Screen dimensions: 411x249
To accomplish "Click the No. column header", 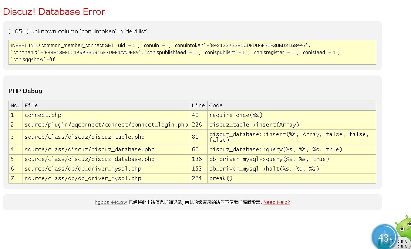I will click(x=16, y=105).
